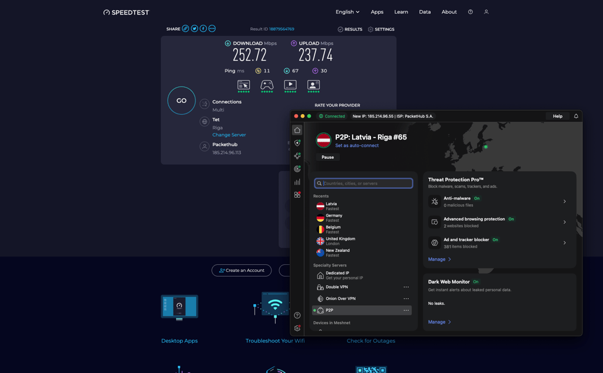603x373 pixels.
Task: Connect to United Kingdom London server
Action: [x=362, y=241]
